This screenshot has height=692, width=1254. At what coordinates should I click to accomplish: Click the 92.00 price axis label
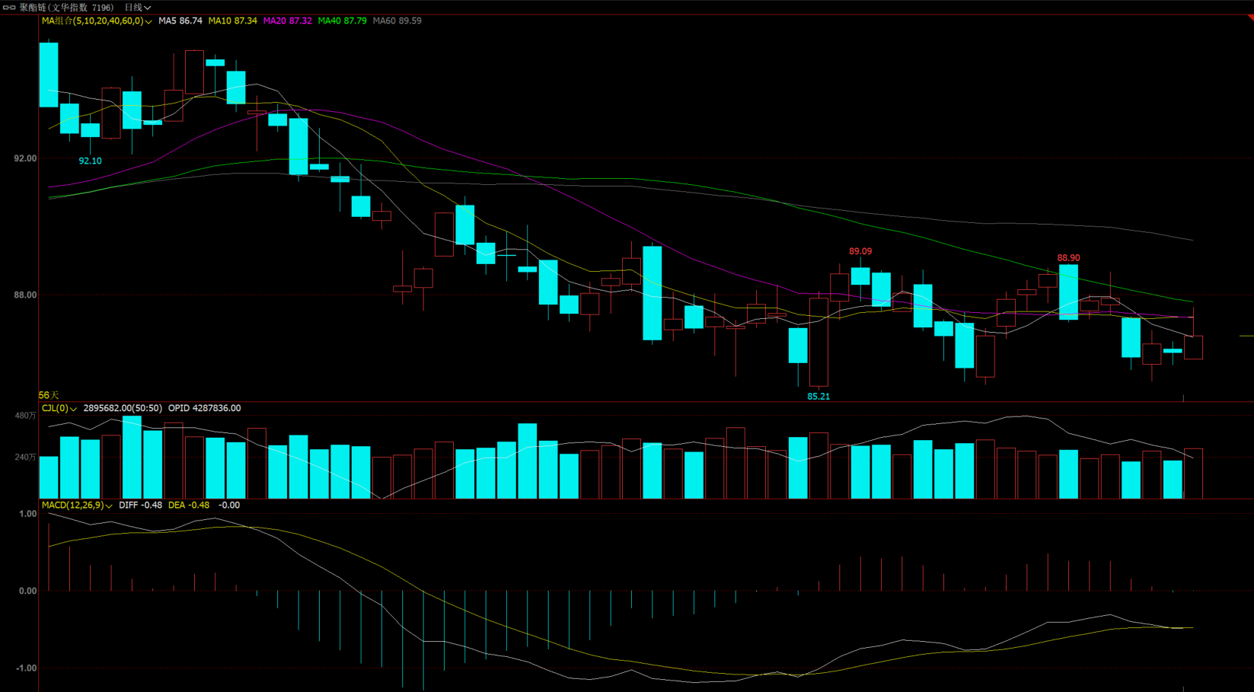point(25,158)
